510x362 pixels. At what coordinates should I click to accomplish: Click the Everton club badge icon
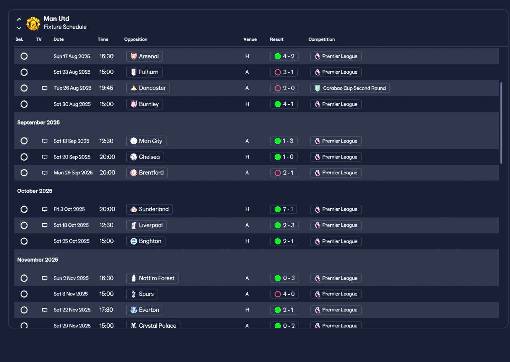134,310
